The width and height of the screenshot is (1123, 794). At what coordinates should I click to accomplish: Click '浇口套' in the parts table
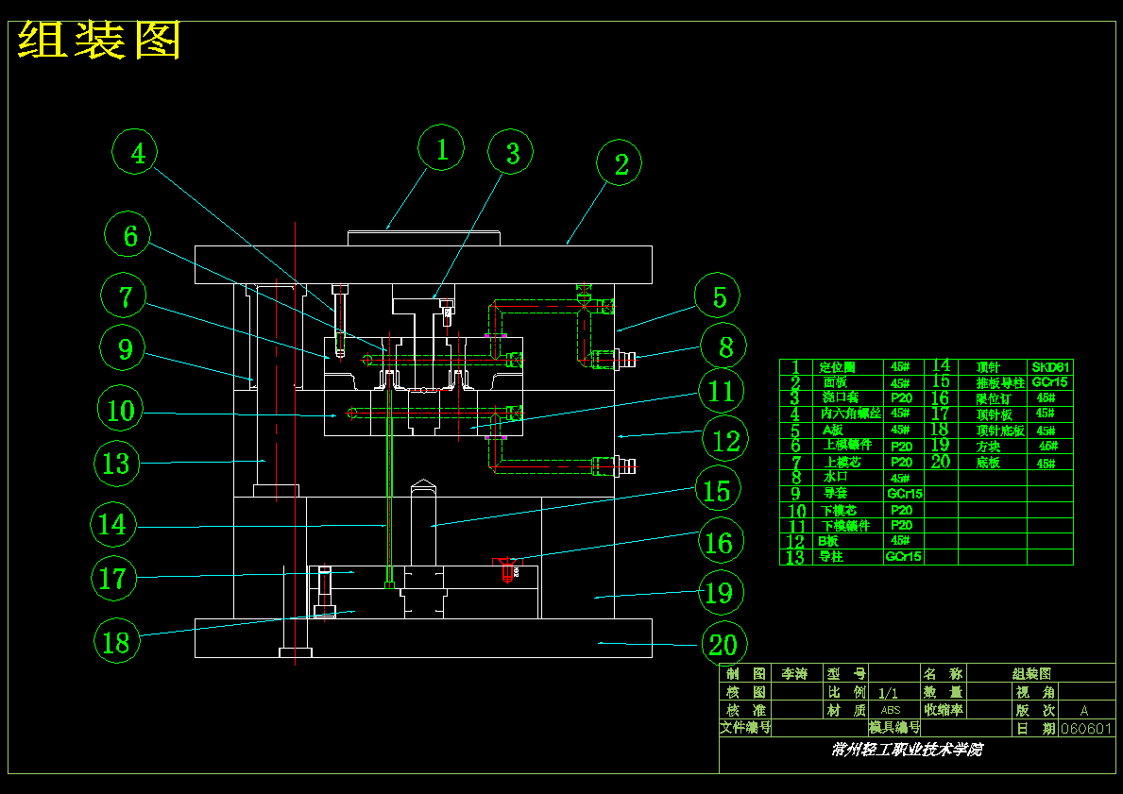pos(840,397)
